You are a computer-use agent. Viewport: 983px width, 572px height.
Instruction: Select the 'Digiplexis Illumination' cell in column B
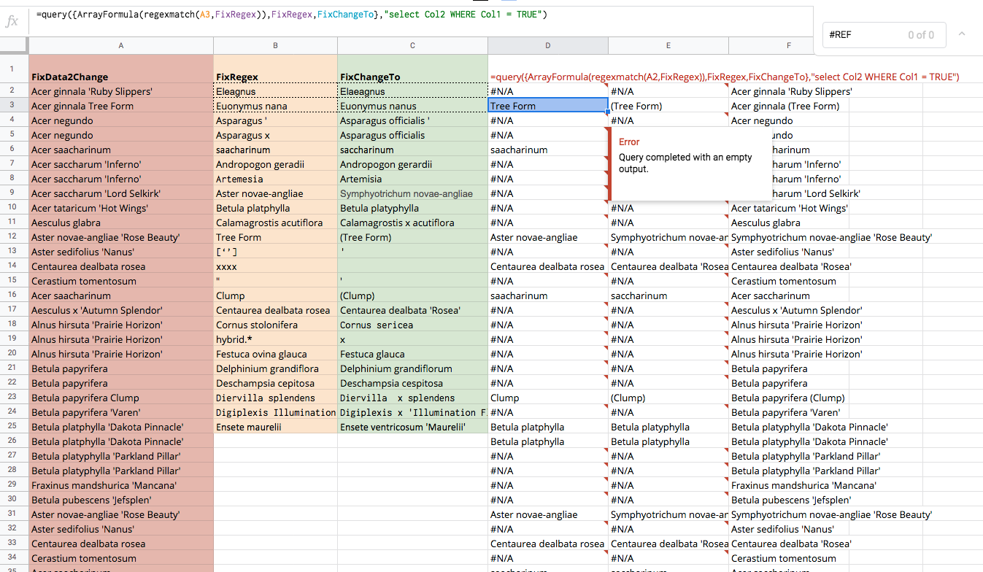(275, 412)
